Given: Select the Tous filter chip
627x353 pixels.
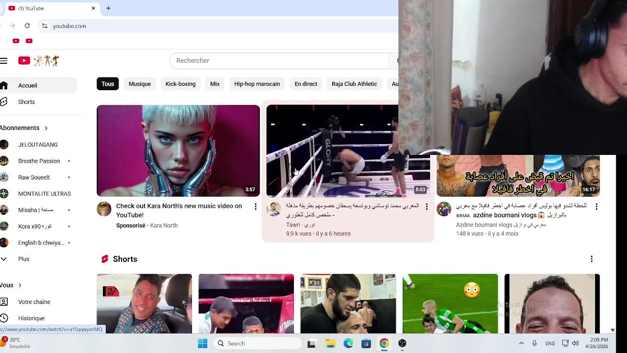Looking at the screenshot, I should point(108,84).
